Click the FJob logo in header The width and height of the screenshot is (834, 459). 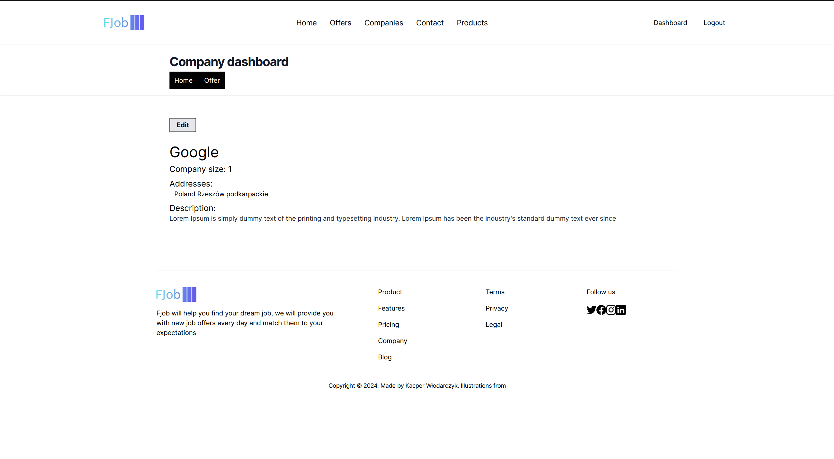124,23
